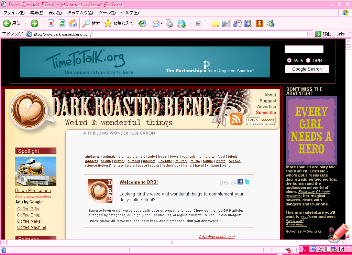Open the Research books-and-magnifier icon
The width and height of the screenshot is (352, 255).
tap(248, 23)
